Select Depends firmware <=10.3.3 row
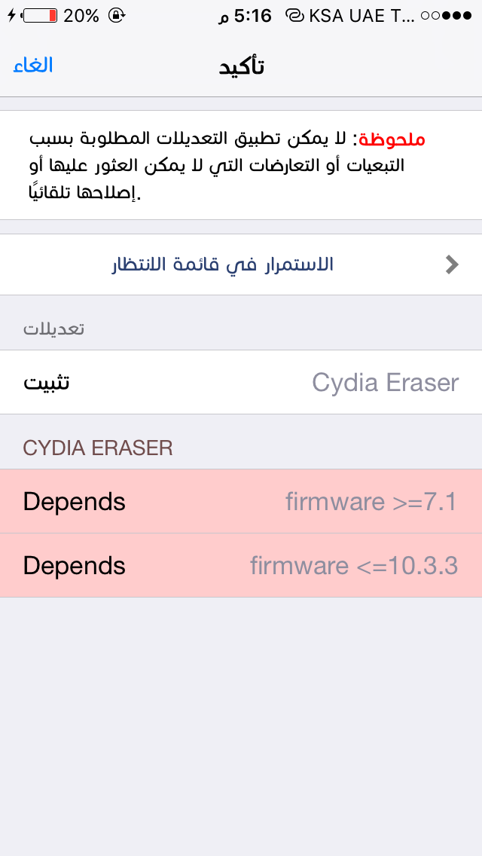The height and width of the screenshot is (856, 482). coord(241,566)
